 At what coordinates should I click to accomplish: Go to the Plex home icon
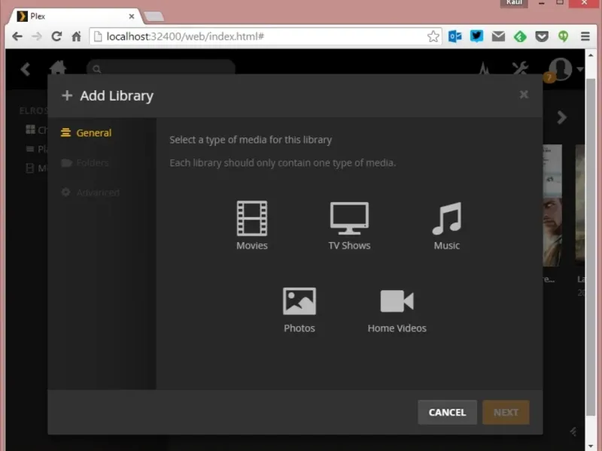(x=58, y=68)
